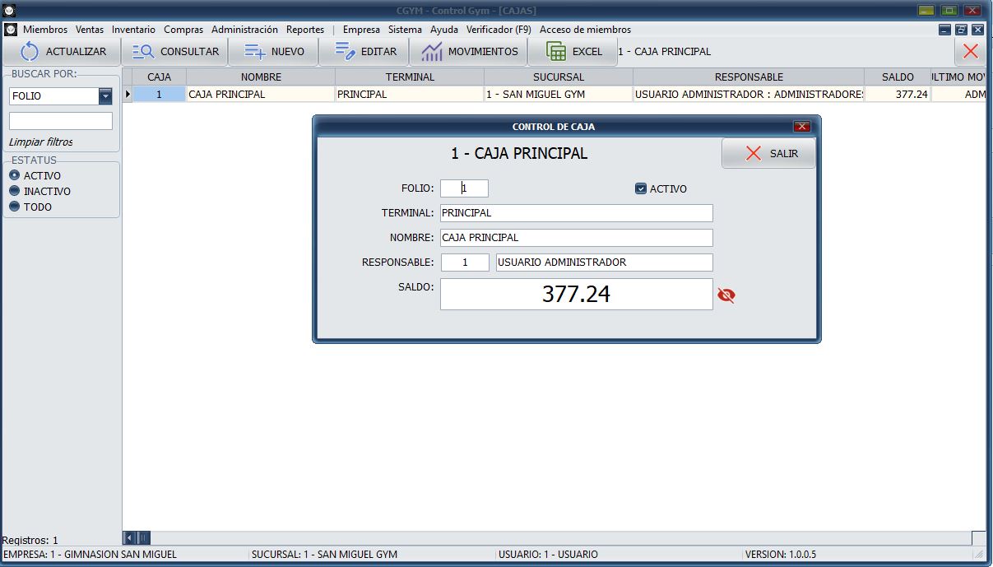This screenshot has width=993, height=567.
Task: Uncheck the ACTIVO checkbox in dialog
Action: point(641,188)
